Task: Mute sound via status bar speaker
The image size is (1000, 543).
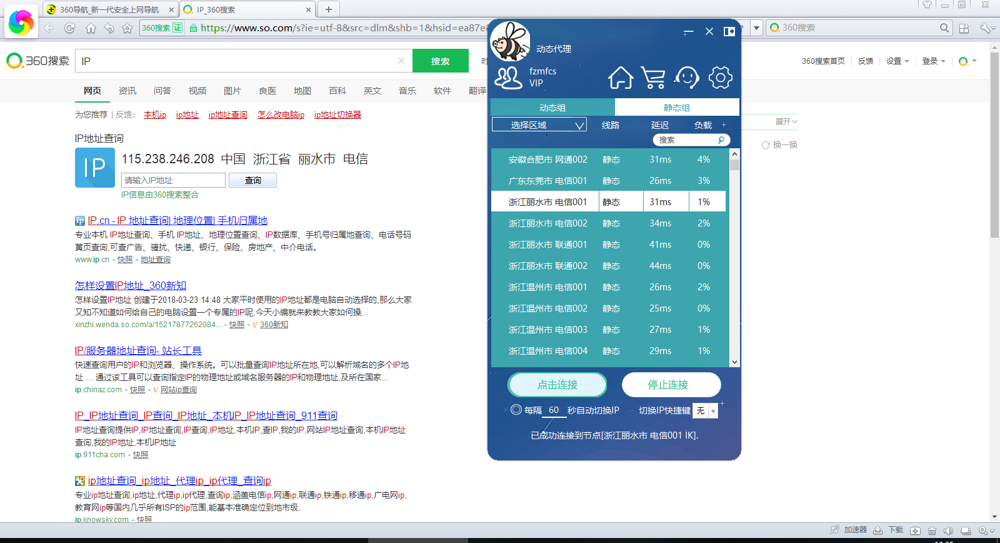Action: [948, 530]
